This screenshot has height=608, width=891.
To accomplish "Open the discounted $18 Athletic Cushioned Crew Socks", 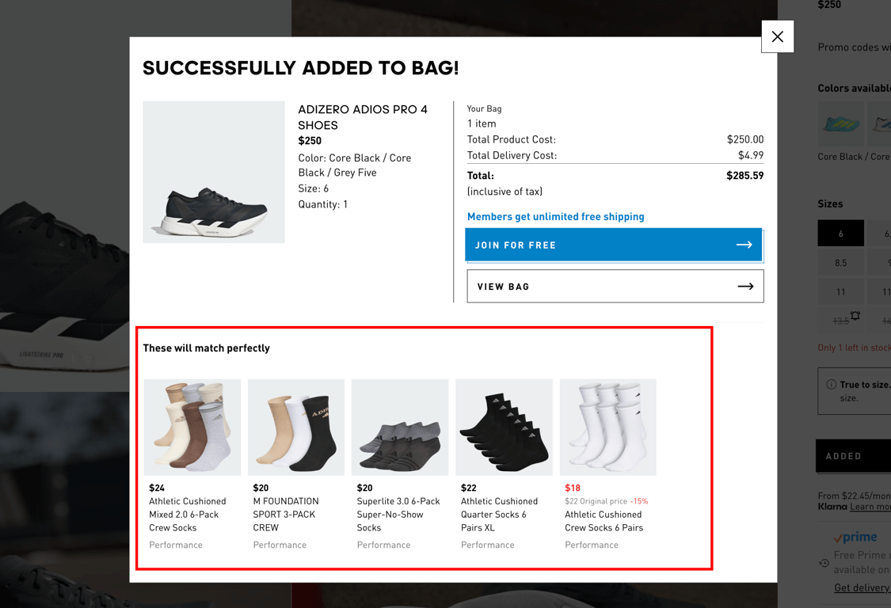I will coord(607,427).
